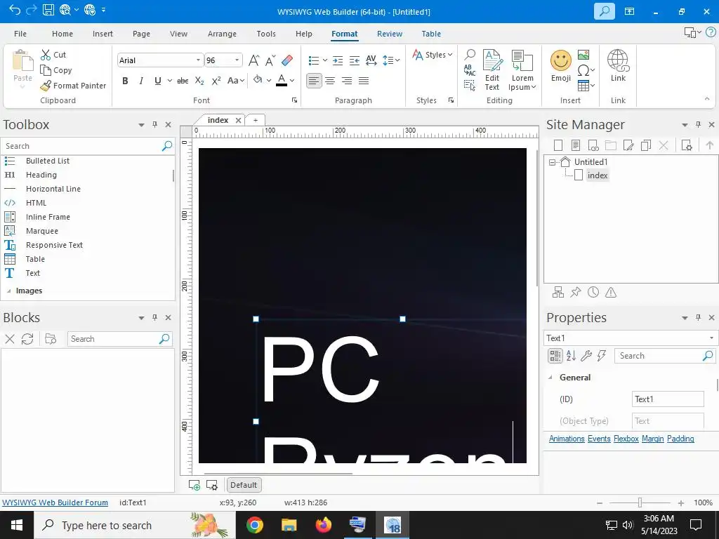Open the bulleted list style dropdown

point(324,60)
